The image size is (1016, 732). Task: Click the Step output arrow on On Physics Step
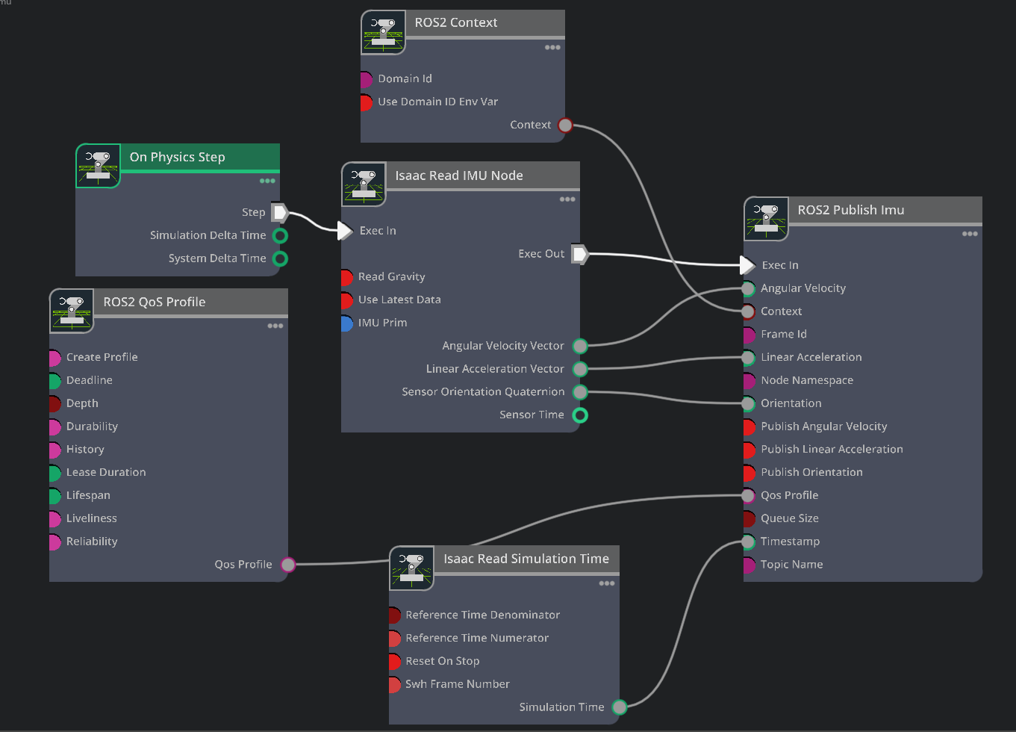point(281,212)
